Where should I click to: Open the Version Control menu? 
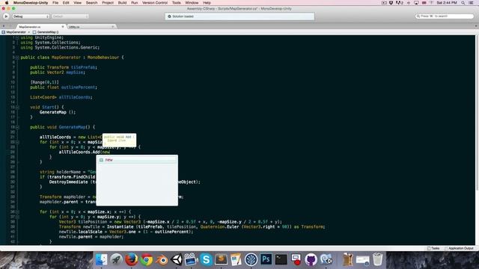tap(155, 3)
